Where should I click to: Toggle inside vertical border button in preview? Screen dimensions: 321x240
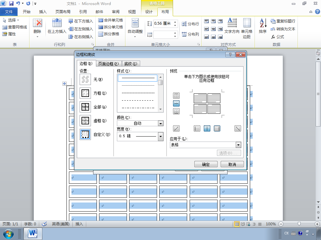[x=207, y=128]
